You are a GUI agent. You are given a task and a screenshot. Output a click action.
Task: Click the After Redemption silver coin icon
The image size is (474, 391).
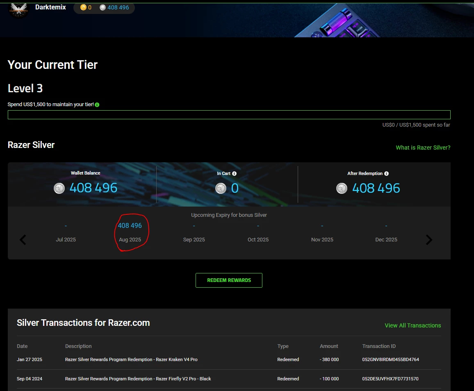pos(342,189)
